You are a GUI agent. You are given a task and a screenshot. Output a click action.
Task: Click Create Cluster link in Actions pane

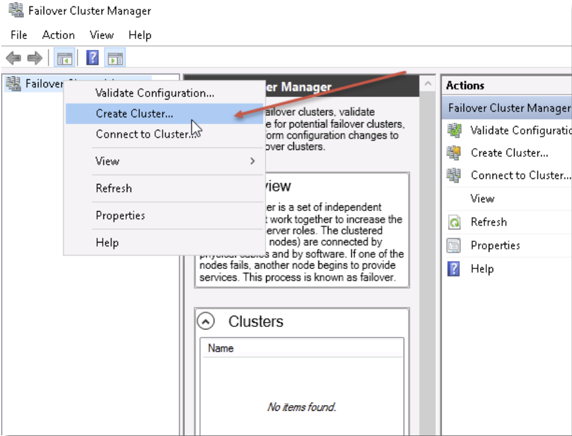click(x=510, y=152)
